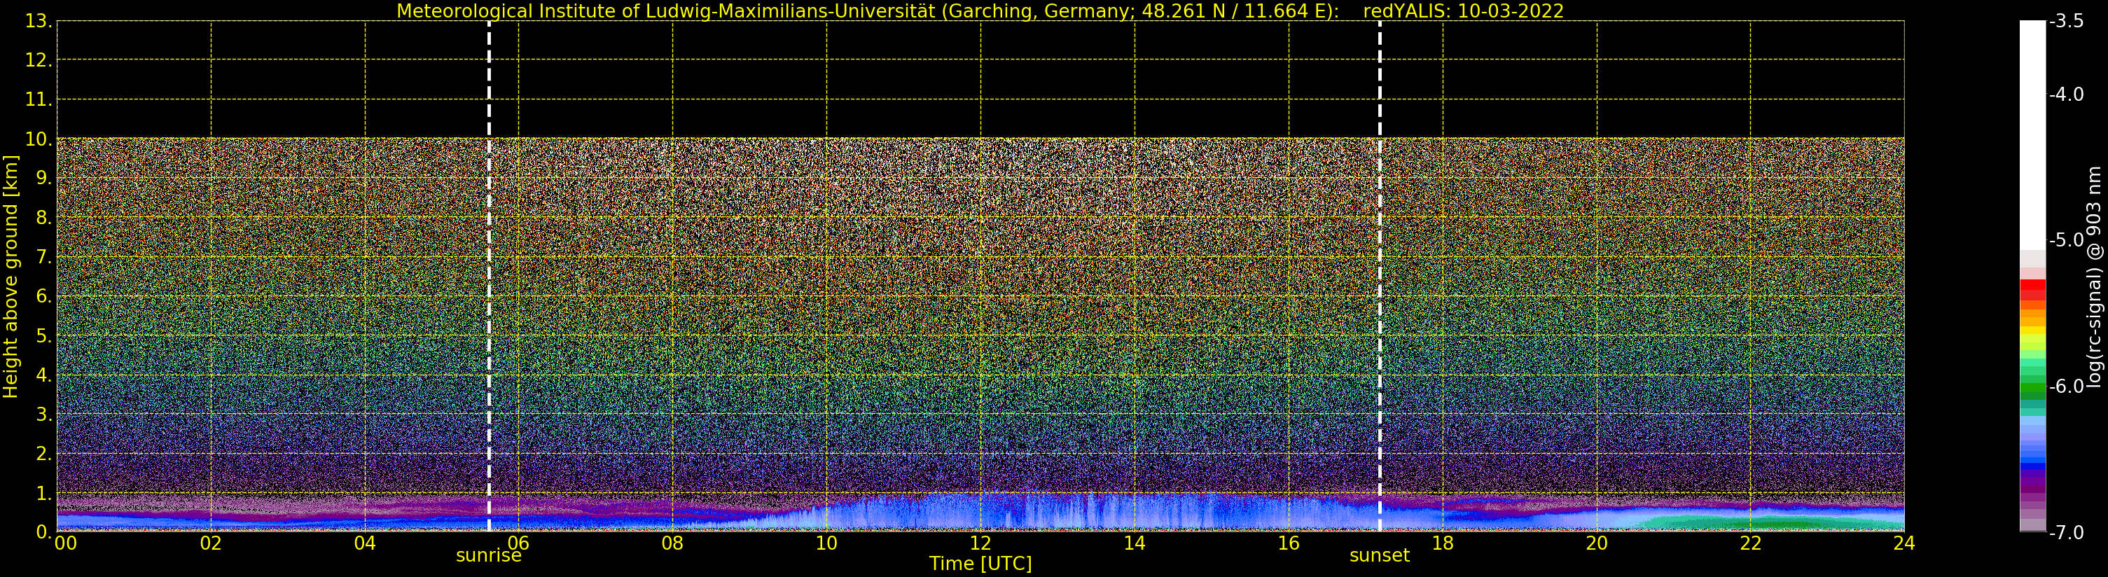Click the plot title mentioning redYALIS: 10-03-2022
Viewport: 2108px width, 577px height.
(x=980, y=11)
